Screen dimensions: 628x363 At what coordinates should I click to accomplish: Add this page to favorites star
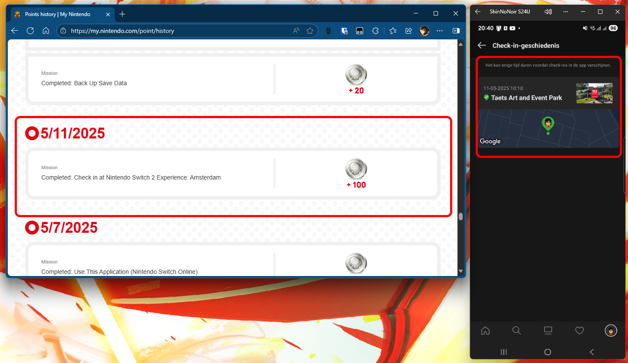pyautogui.click(x=310, y=31)
